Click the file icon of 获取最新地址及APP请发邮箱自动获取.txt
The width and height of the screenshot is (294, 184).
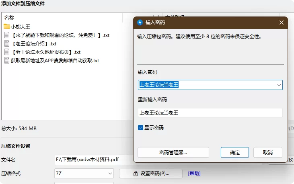pos(7,60)
